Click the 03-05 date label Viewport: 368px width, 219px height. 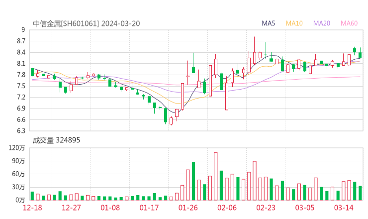click(305, 208)
